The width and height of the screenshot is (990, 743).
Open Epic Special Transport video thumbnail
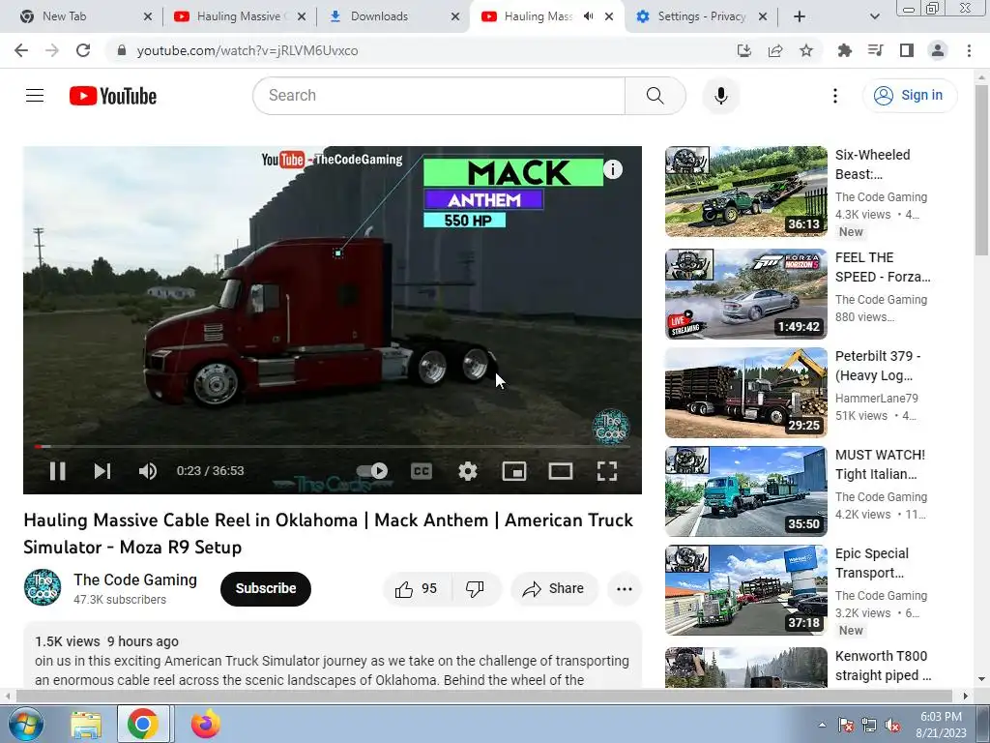[x=745, y=590]
